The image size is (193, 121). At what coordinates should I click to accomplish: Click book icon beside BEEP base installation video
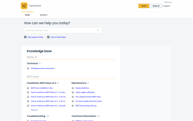click(28, 88)
